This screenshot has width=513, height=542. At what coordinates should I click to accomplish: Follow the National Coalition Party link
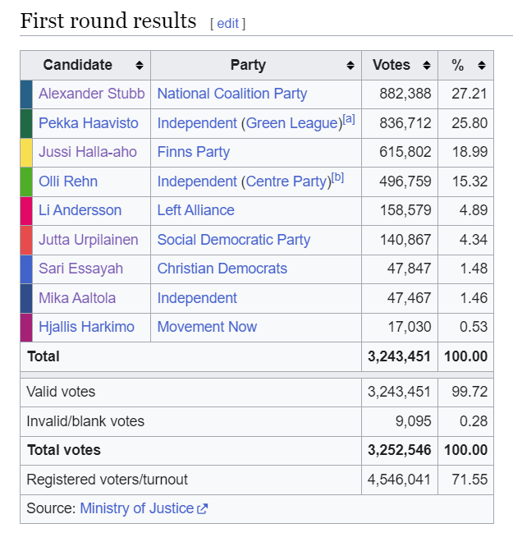coord(231,94)
